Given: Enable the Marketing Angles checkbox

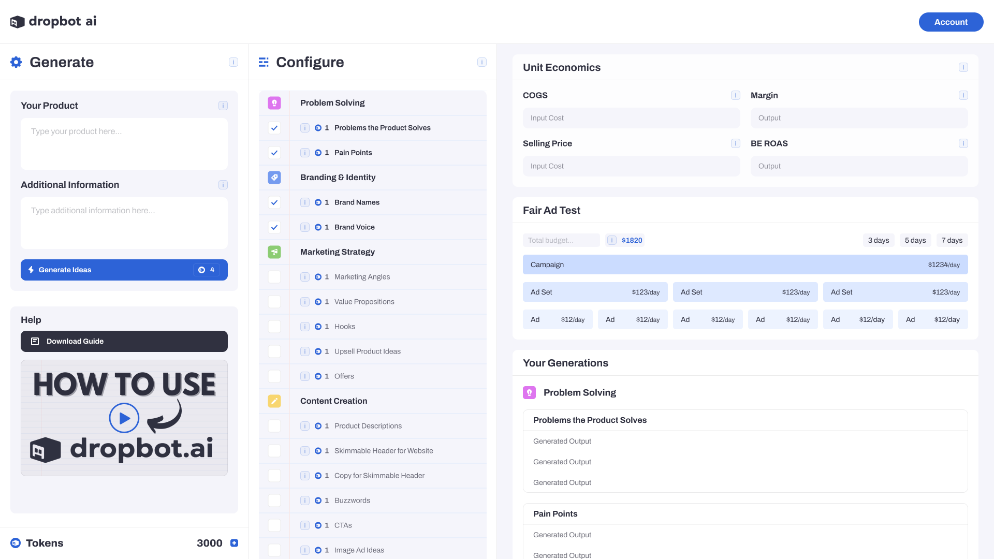Looking at the screenshot, I should tap(274, 277).
